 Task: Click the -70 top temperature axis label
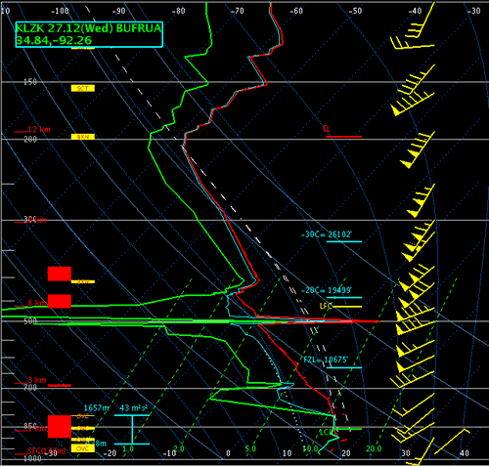[238, 11]
